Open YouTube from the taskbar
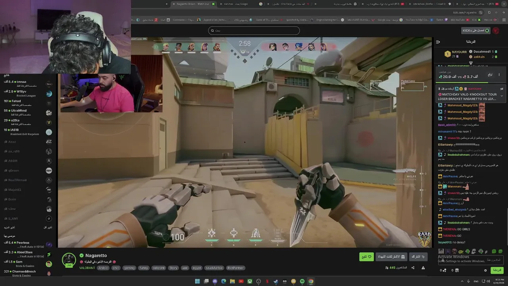Screen dimensions: 508x286 pos(241,281)
